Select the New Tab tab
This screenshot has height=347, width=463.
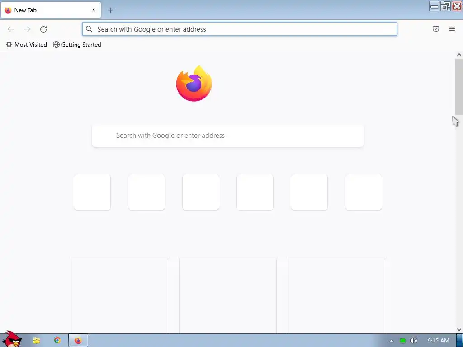tap(51, 10)
